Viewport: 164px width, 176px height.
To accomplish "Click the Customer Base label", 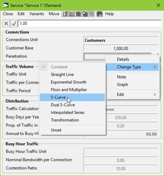I will click(19, 48).
